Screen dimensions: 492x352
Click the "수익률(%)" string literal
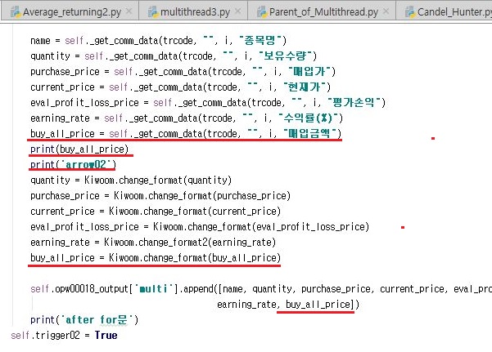(308, 118)
